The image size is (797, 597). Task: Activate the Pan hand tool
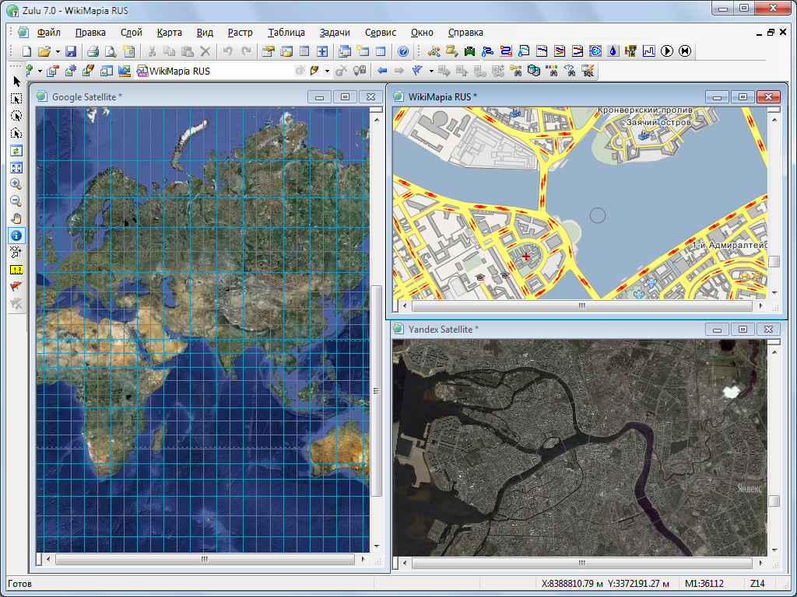click(16, 218)
